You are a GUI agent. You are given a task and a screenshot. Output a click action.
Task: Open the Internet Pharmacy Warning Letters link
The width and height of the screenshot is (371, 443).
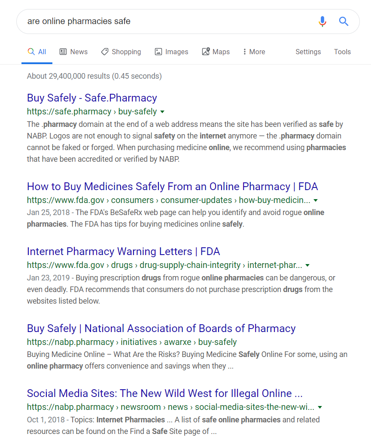click(x=123, y=252)
